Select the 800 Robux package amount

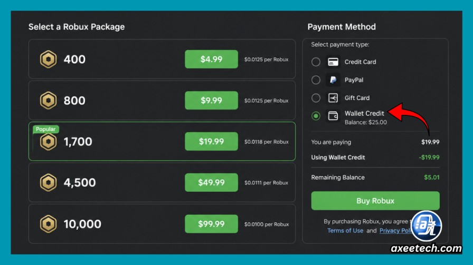pyautogui.click(x=74, y=101)
